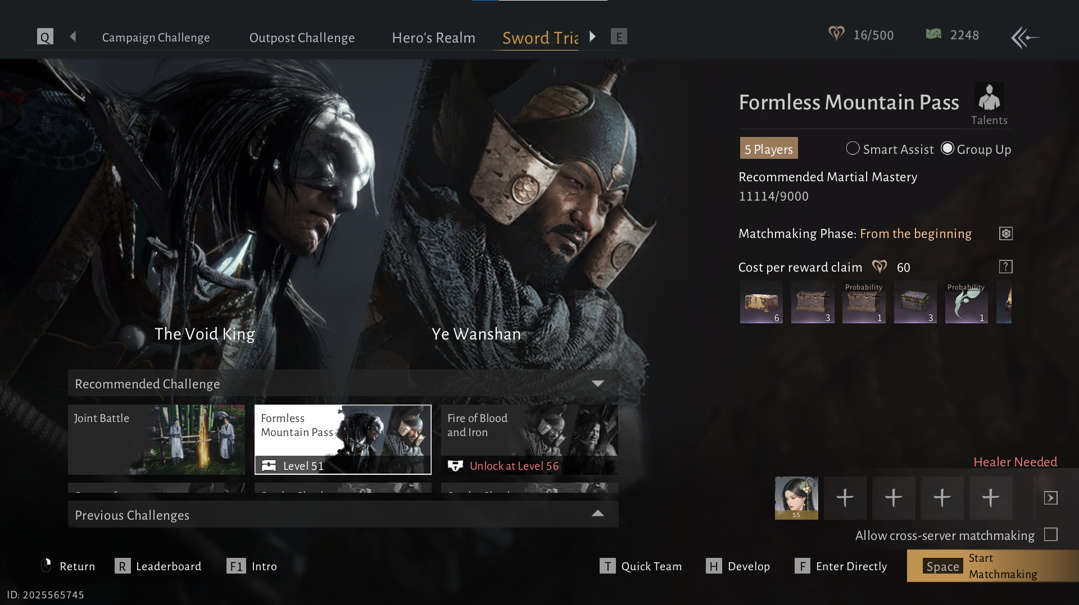Click the 5 Players tag
The width and height of the screenshot is (1079, 605).
tap(769, 149)
